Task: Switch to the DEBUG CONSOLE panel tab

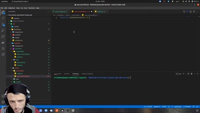Action: (87, 74)
